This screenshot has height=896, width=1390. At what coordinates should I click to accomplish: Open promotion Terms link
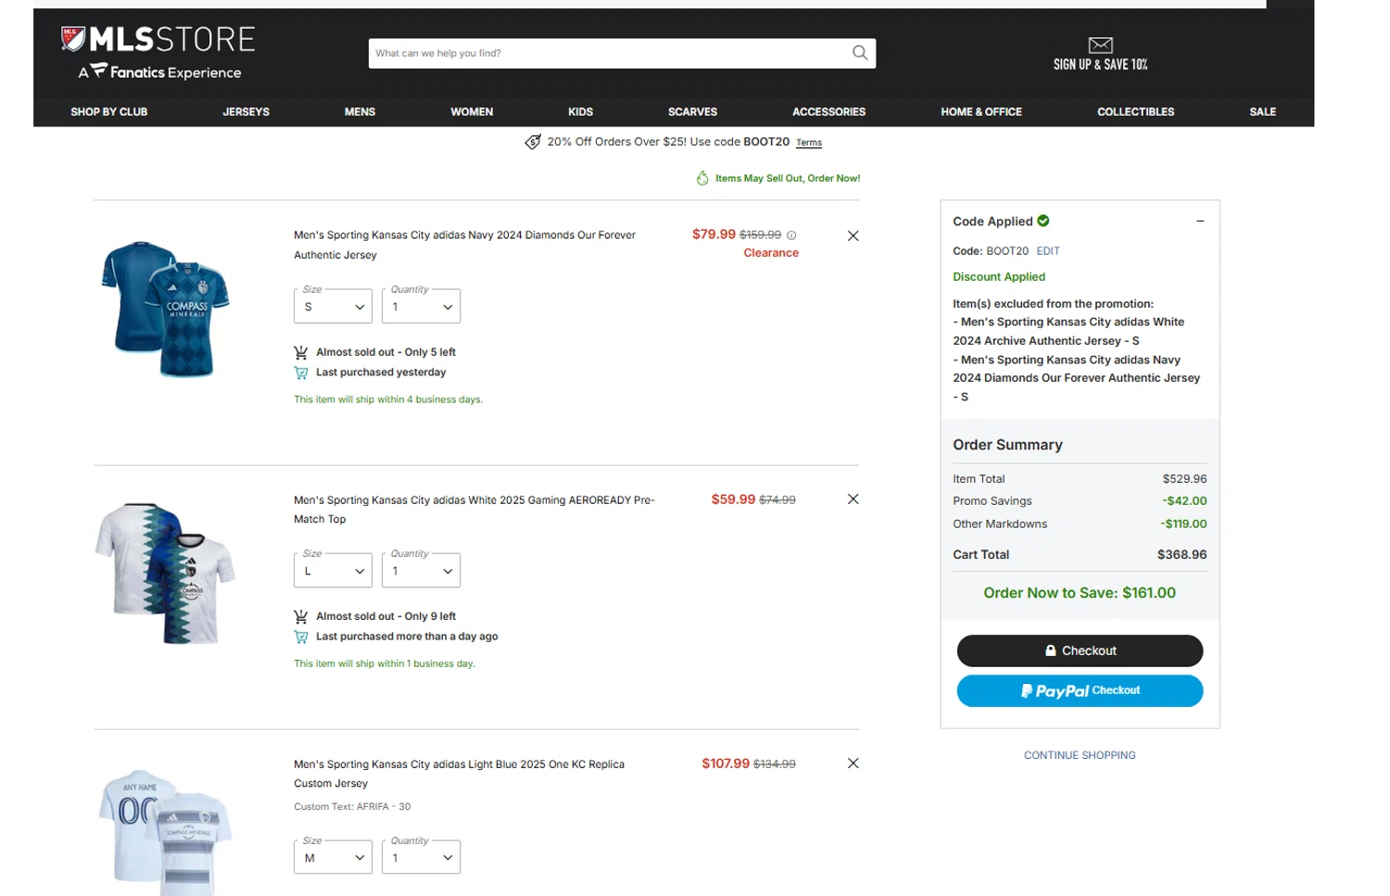pos(809,143)
